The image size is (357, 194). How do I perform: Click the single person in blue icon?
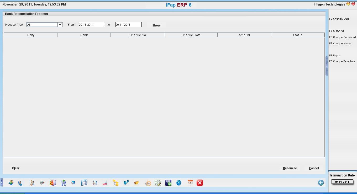pyautogui.click(x=20, y=183)
